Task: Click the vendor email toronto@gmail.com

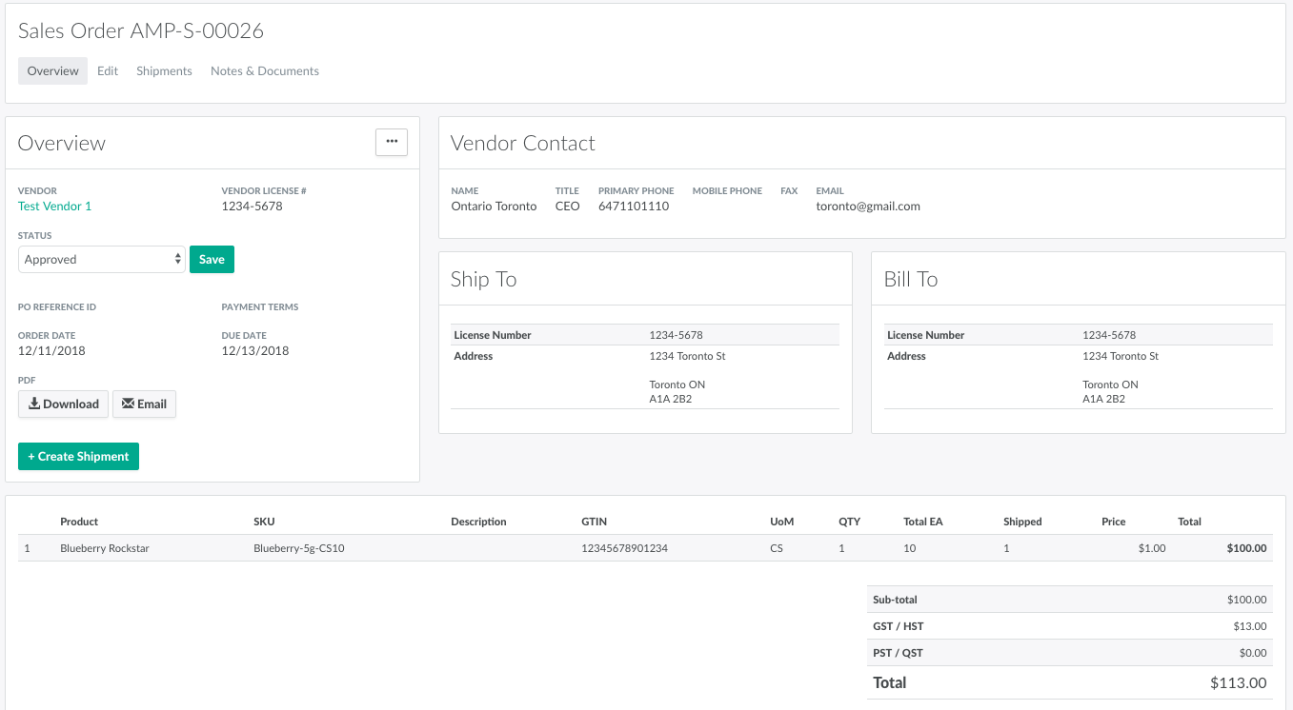Action: pyautogui.click(x=868, y=207)
